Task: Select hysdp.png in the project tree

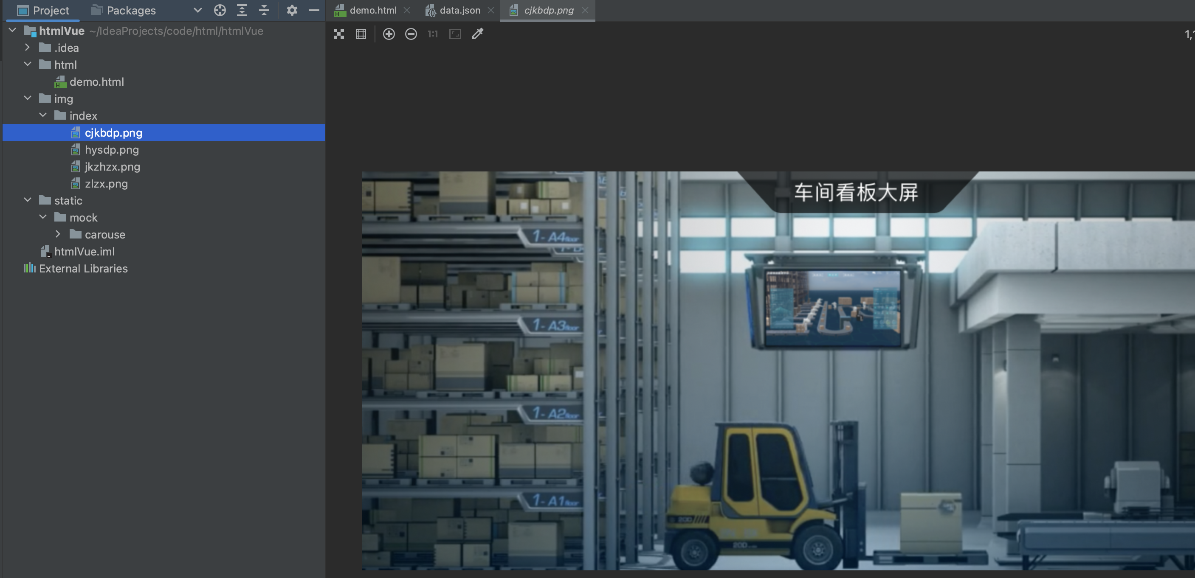Action: pos(111,150)
